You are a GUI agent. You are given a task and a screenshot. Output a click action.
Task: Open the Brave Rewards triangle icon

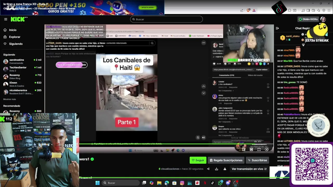(254, 10)
